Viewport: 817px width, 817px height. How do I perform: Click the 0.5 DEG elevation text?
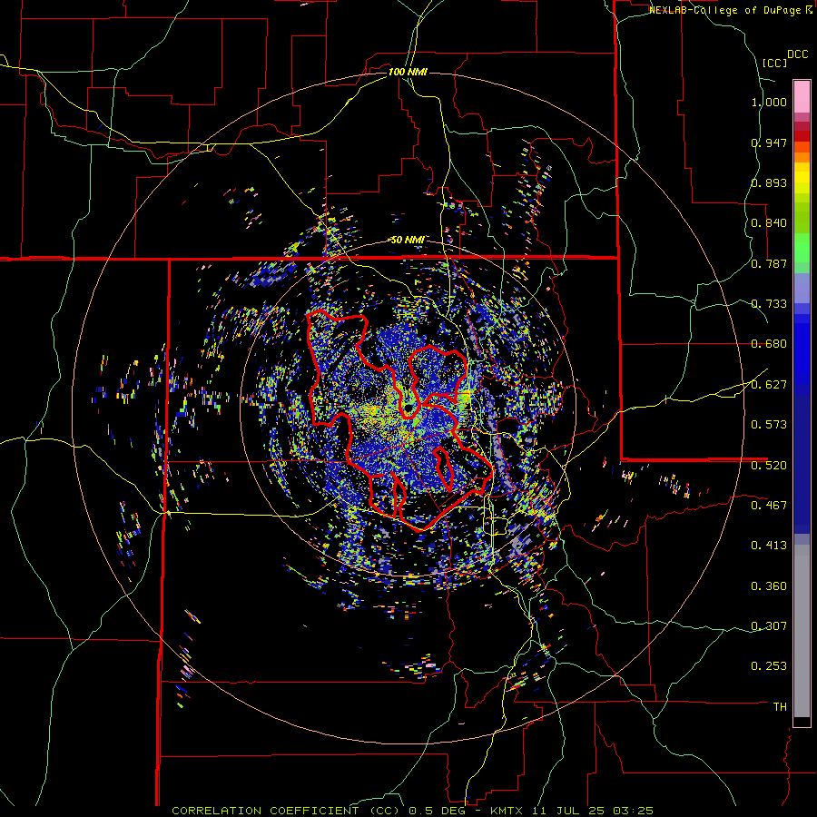point(438,811)
